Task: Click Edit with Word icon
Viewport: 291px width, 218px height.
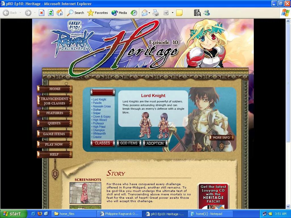Action: coord(166,13)
